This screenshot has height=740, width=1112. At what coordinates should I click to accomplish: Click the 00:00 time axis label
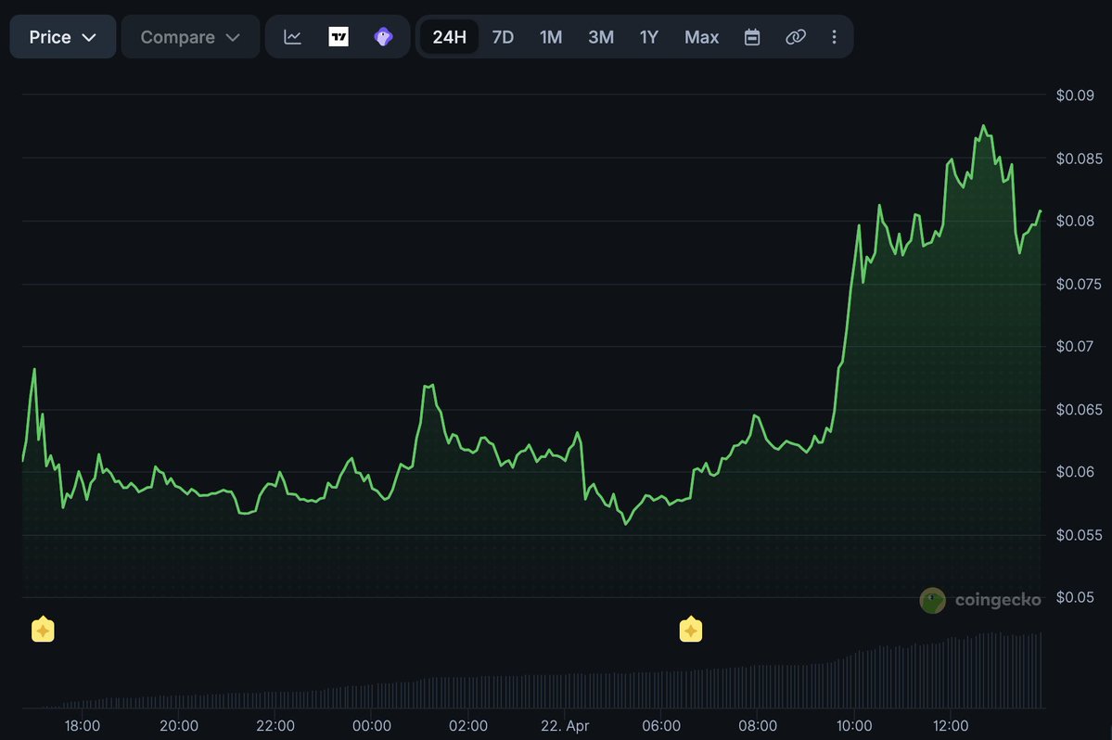pyautogui.click(x=372, y=726)
